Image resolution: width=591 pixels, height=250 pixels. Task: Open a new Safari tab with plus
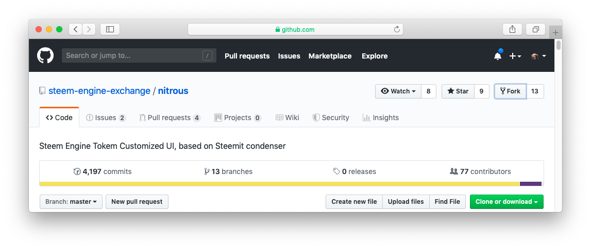[x=555, y=32]
